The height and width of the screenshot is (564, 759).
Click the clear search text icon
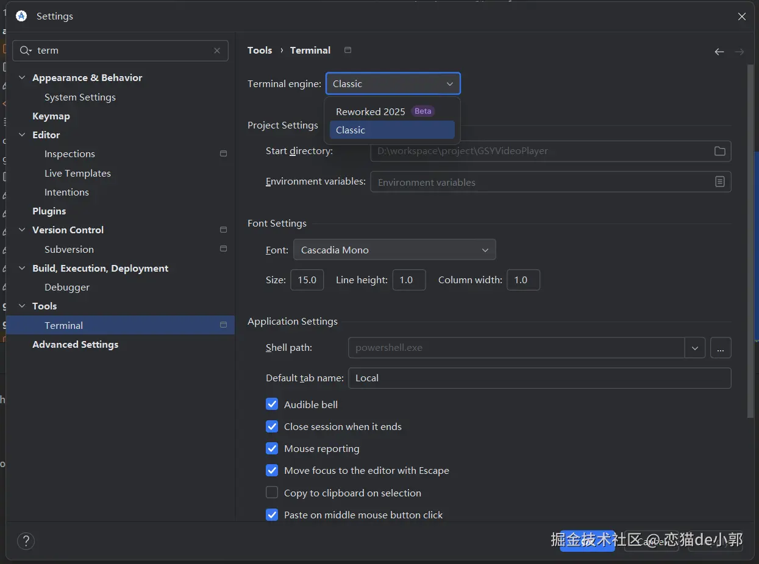[x=217, y=51]
